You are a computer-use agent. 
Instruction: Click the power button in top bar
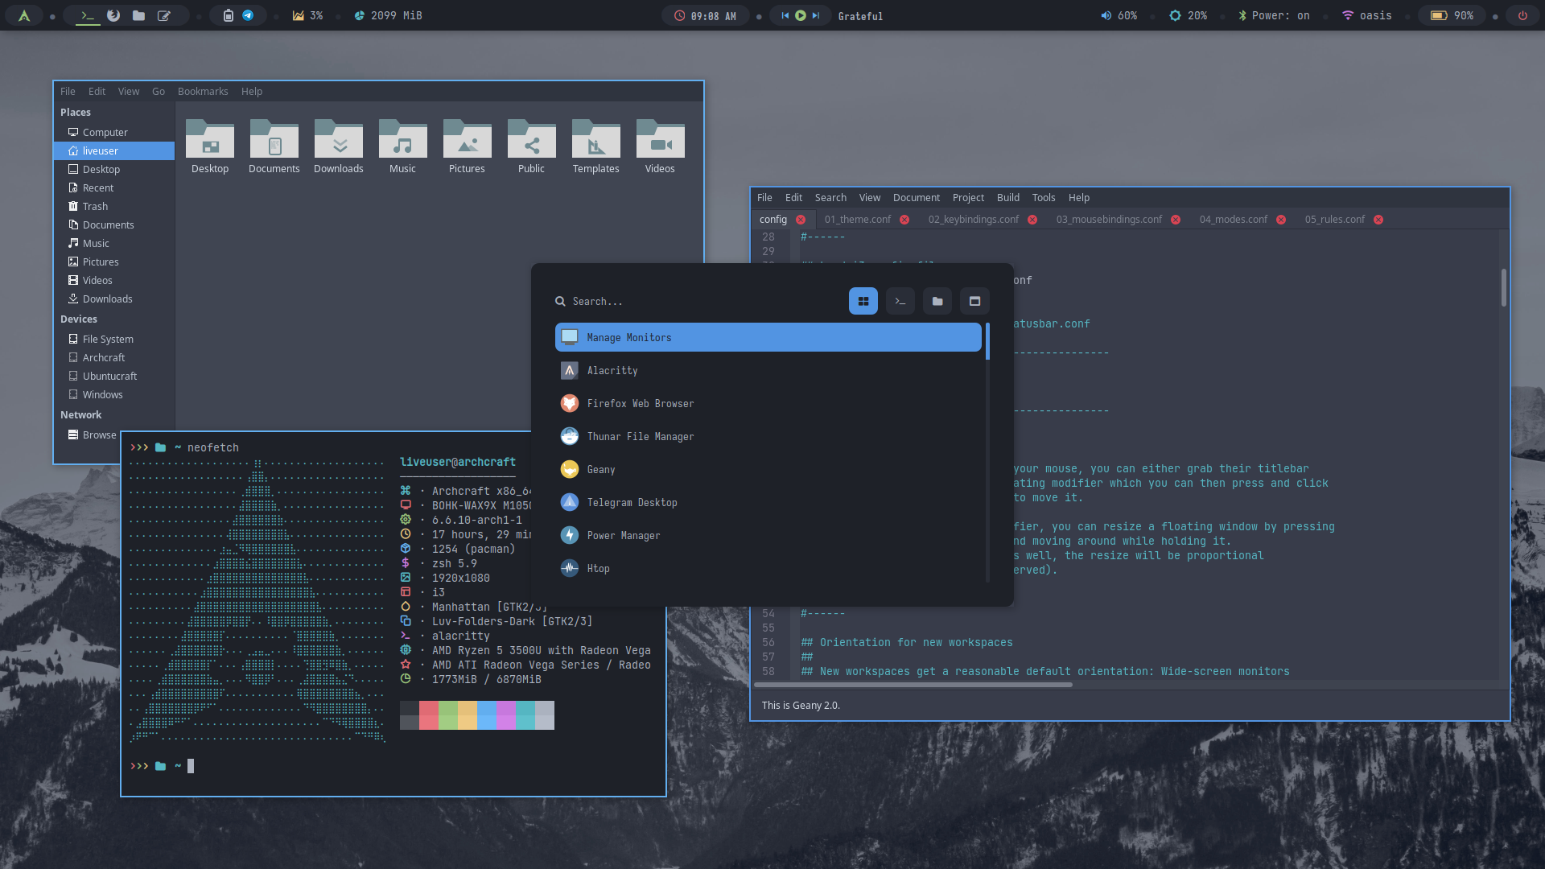coord(1522,15)
